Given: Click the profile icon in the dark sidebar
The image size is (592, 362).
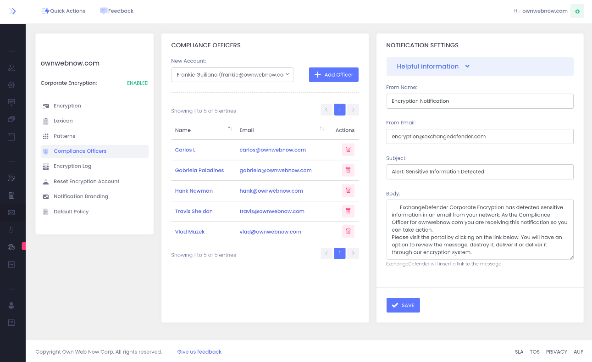Looking at the screenshot, I should pos(11,305).
